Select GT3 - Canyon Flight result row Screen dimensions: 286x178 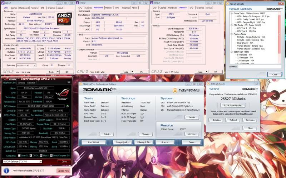[251, 22]
